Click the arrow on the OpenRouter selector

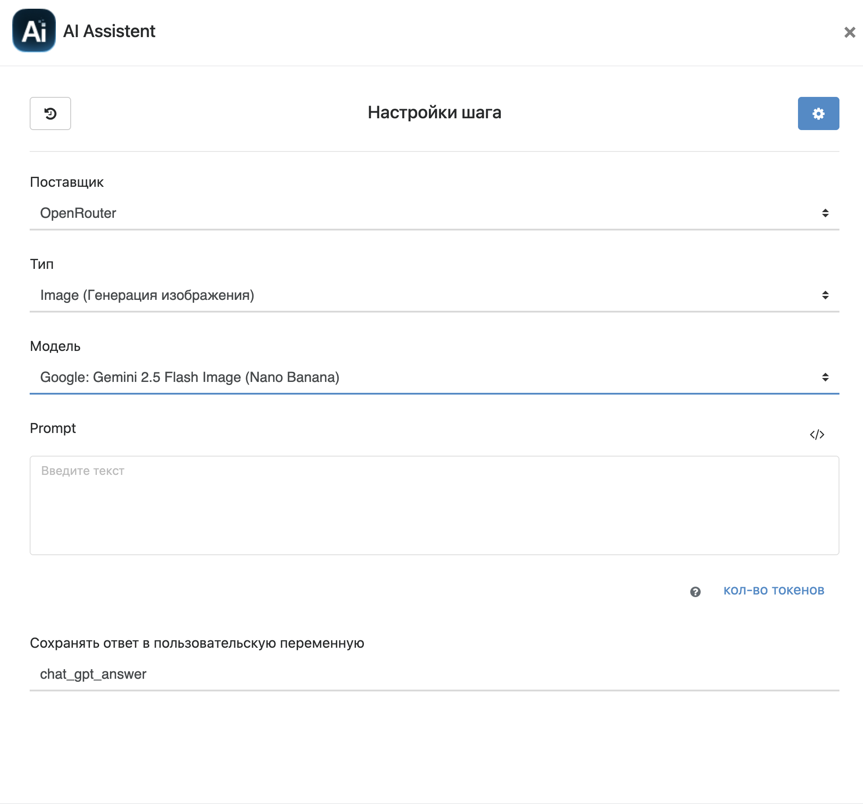click(825, 213)
